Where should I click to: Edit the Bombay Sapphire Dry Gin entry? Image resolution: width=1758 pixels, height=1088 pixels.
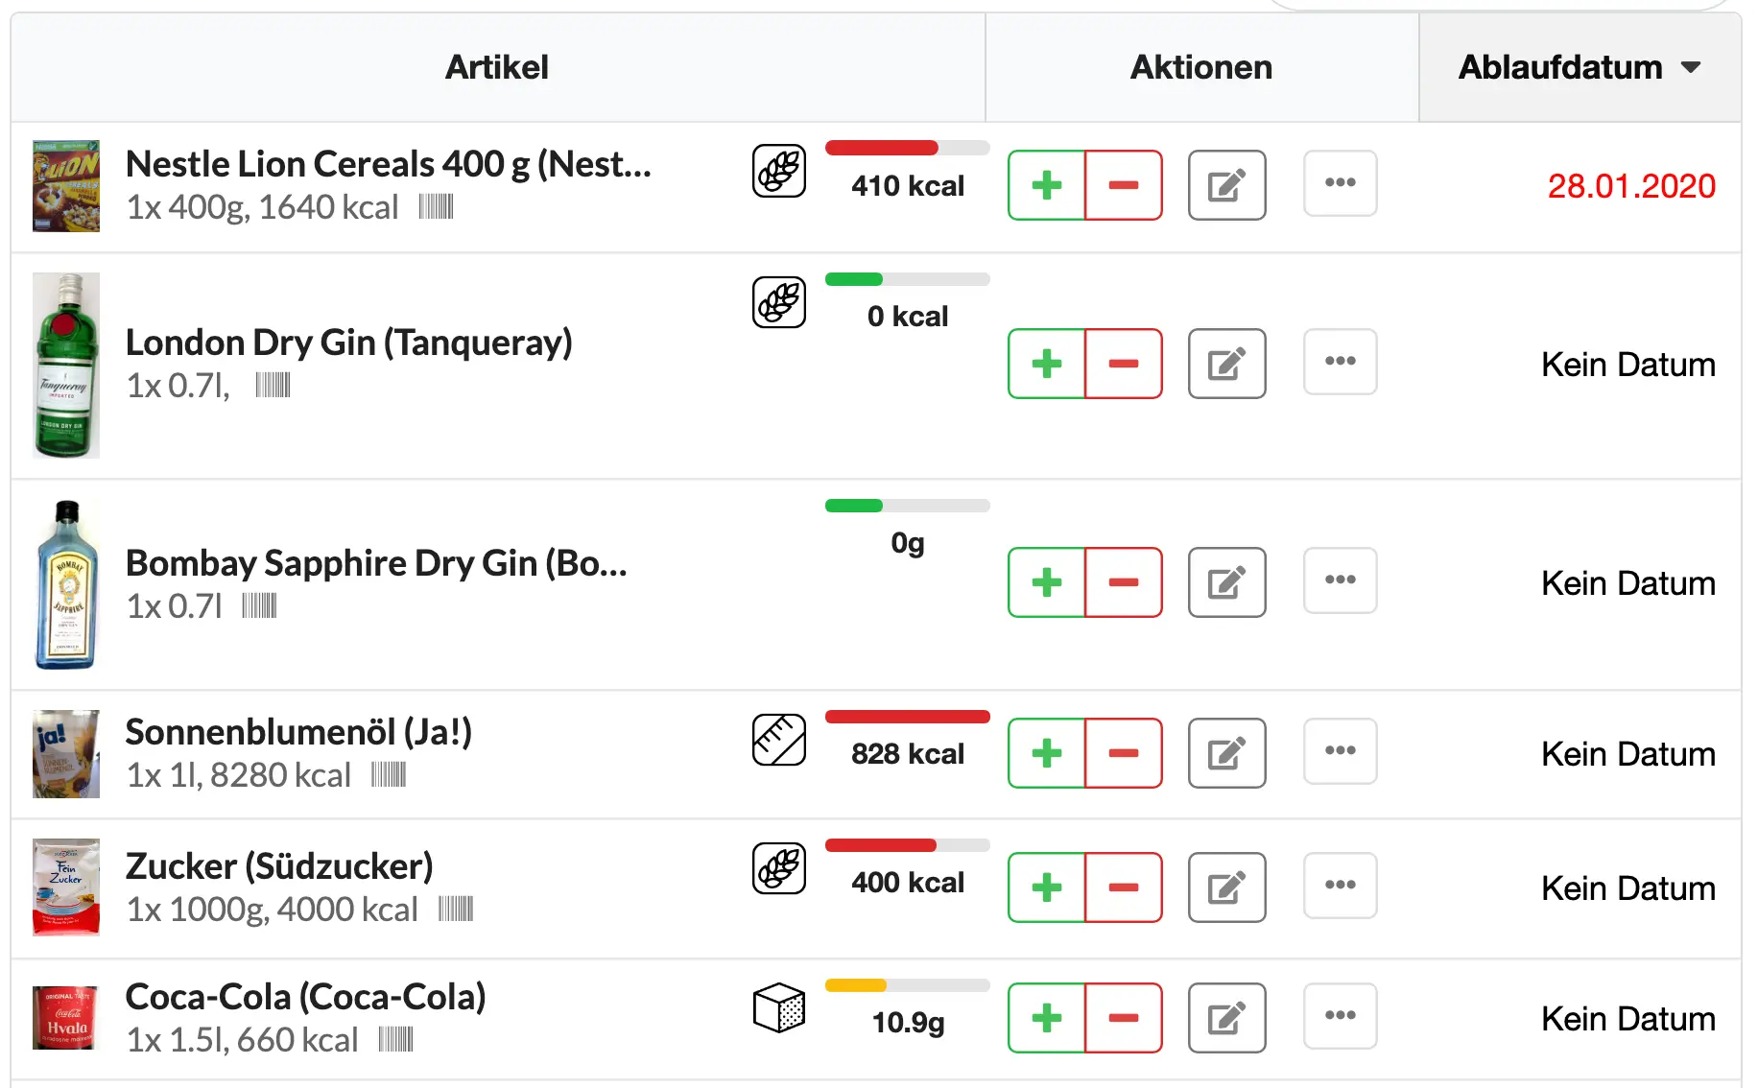pos(1226,582)
